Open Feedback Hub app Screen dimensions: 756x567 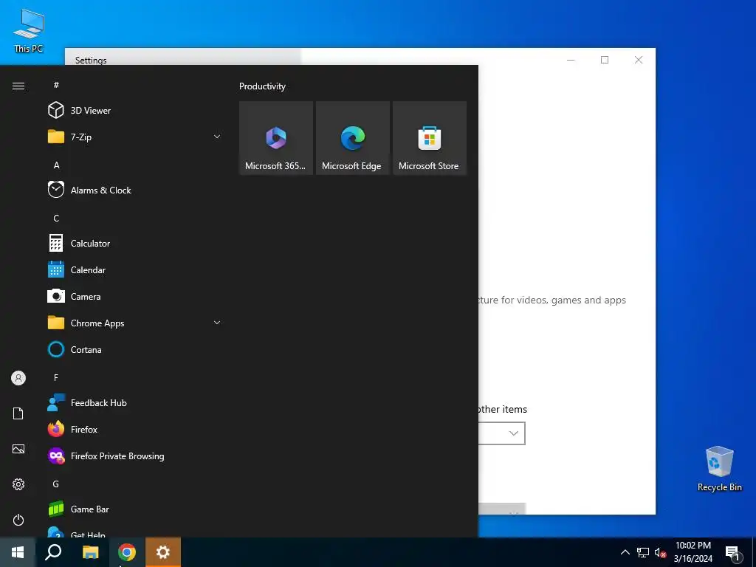(x=135, y=402)
